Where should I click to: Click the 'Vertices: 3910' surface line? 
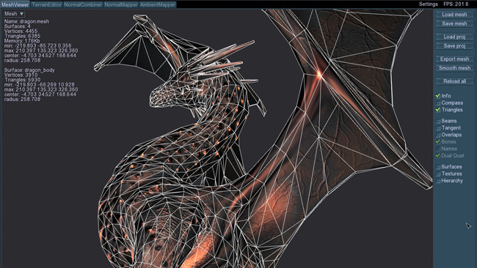[x=21, y=75]
